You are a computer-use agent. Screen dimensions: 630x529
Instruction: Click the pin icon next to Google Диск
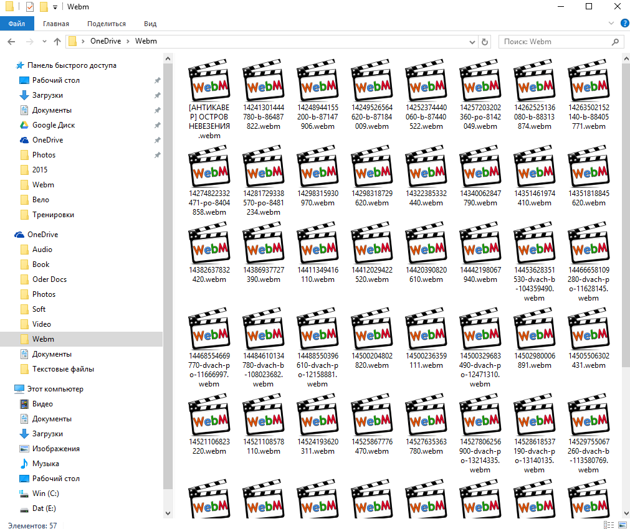click(x=158, y=125)
